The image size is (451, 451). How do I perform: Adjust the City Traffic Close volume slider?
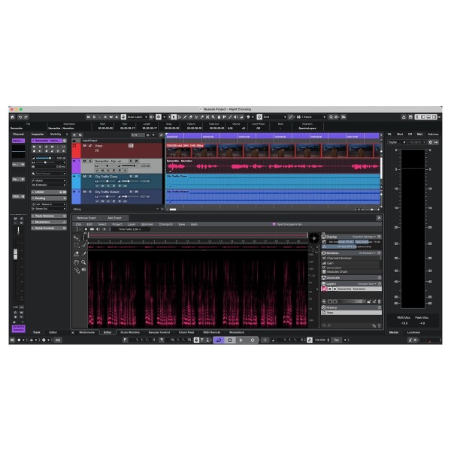coord(129,181)
